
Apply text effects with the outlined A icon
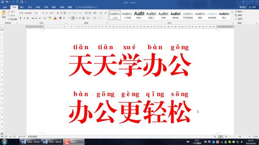click(x=45, y=18)
